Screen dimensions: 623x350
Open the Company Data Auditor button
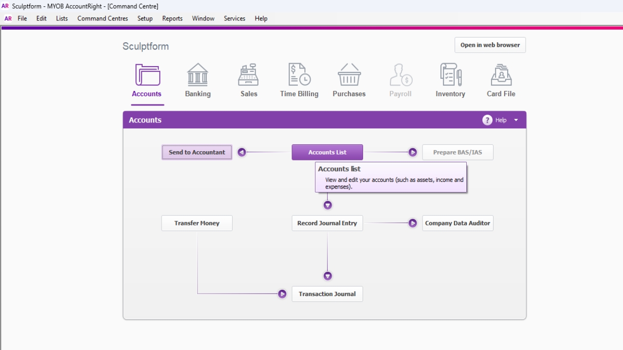(x=458, y=223)
